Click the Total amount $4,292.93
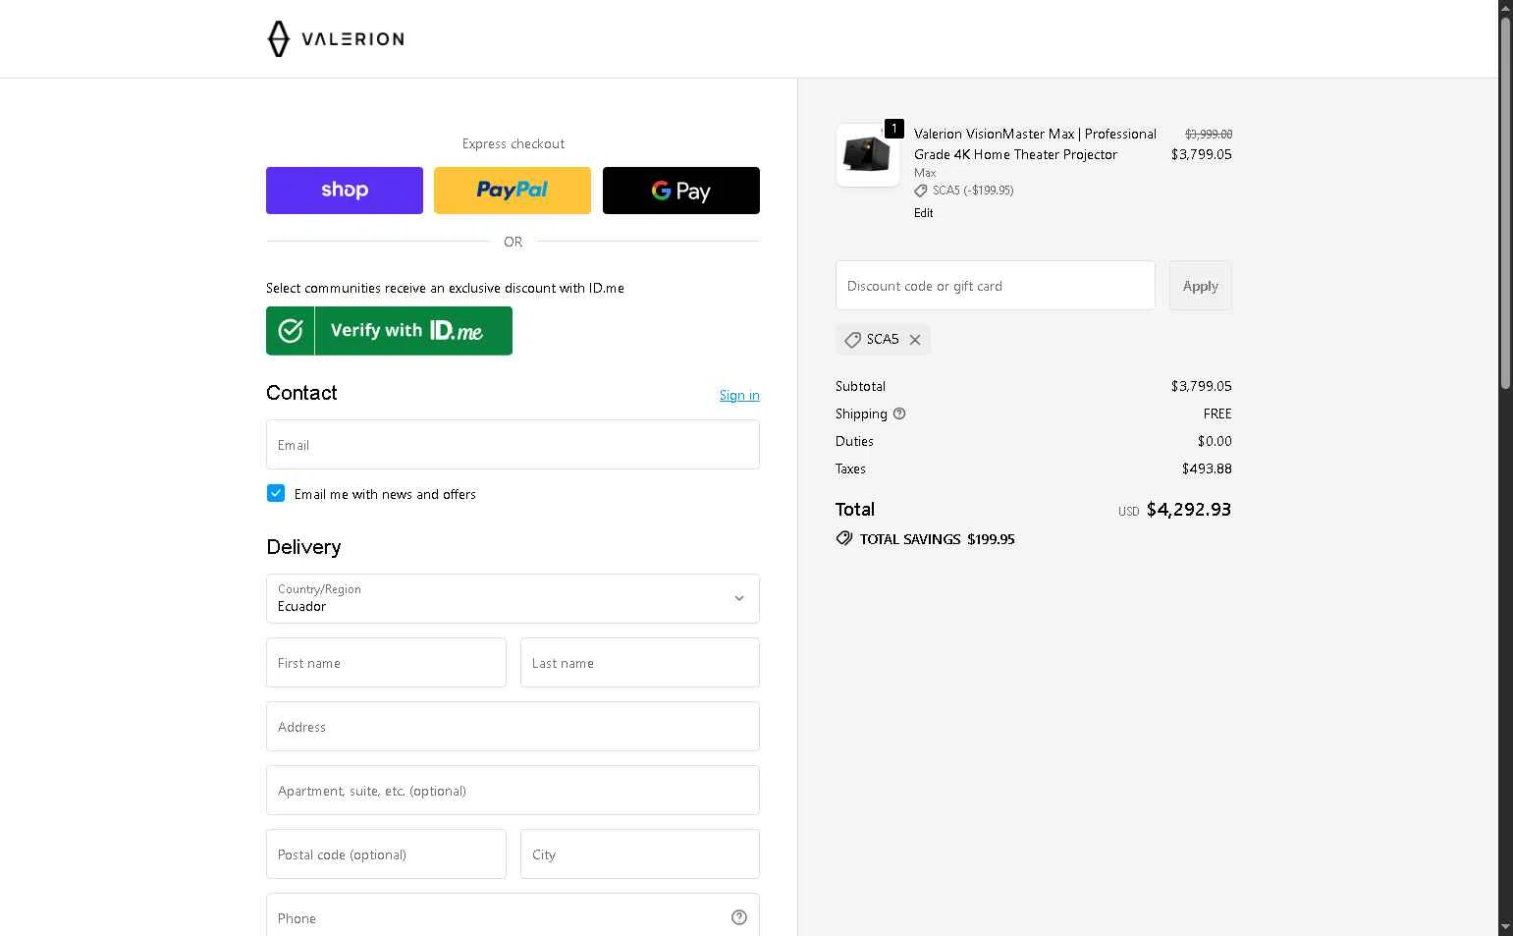The height and width of the screenshot is (936, 1513). (x=1189, y=509)
